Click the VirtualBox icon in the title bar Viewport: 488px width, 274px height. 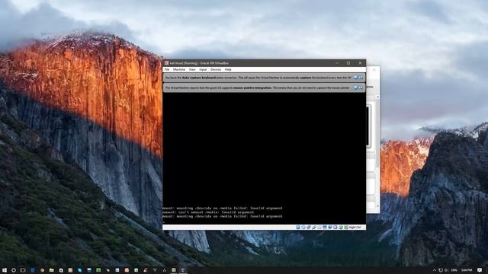click(166, 63)
